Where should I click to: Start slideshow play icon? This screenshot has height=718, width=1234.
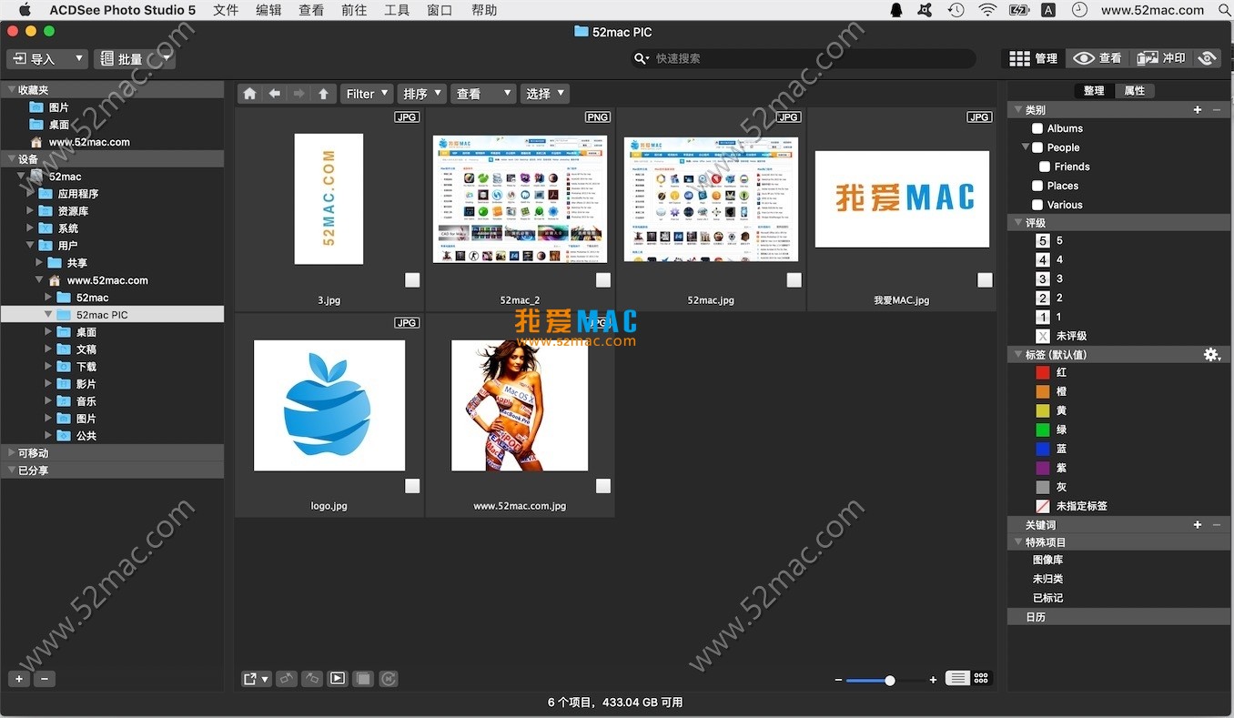[x=338, y=679]
